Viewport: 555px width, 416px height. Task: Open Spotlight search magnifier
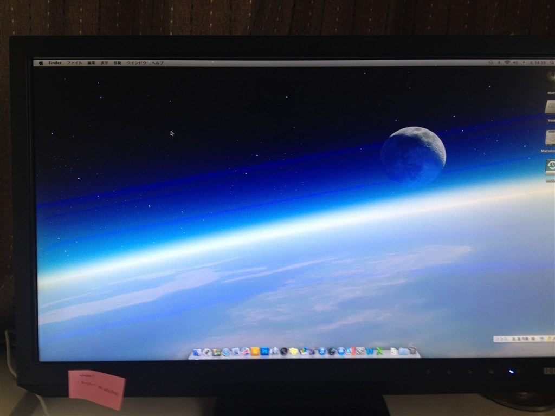[x=551, y=63]
